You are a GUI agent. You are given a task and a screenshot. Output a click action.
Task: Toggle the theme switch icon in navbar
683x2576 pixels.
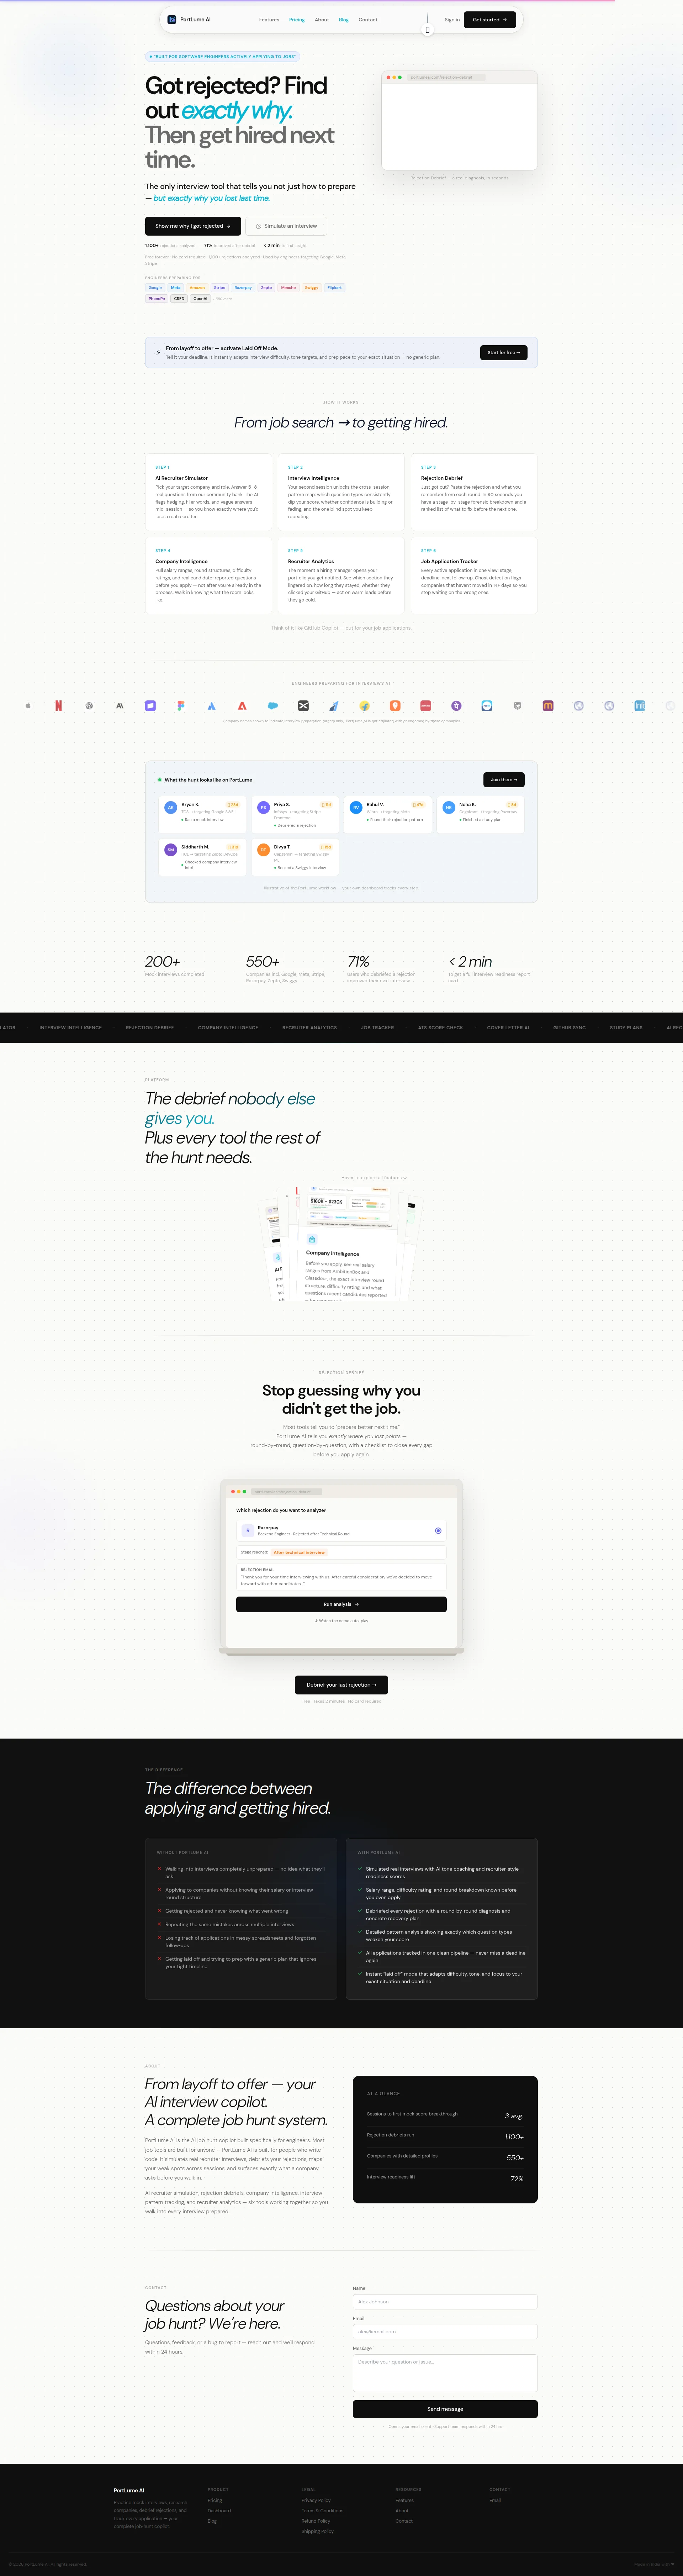pyautogui.click(x=427, y=30)
